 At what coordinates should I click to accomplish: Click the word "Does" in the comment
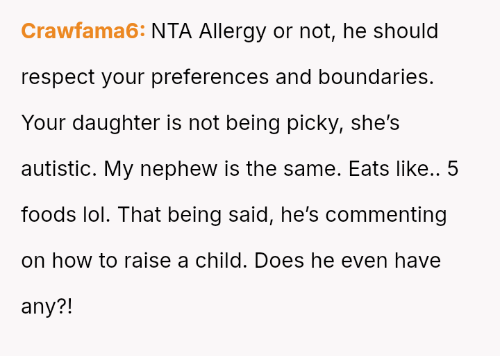pyautogui.click(x=281, y=261)
